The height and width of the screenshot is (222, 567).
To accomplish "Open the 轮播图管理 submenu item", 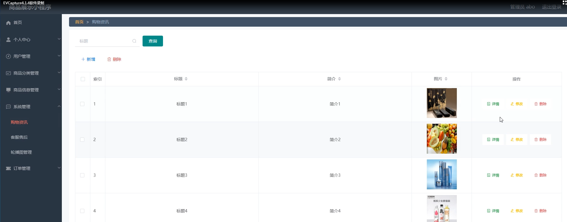I will 21,152.
